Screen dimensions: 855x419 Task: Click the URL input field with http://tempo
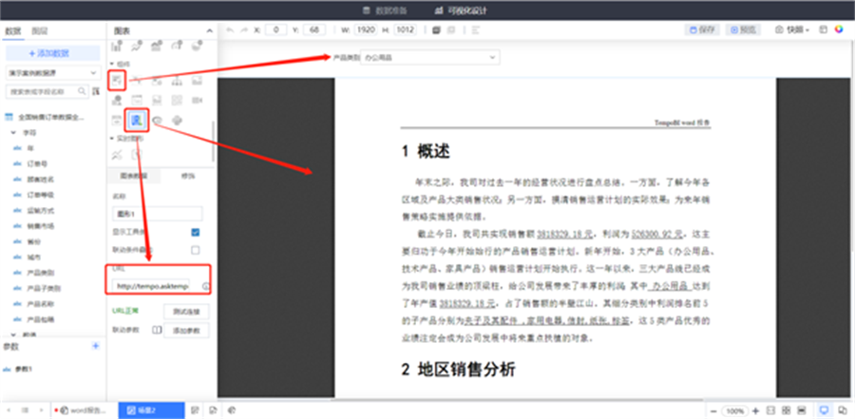[151, 286]
